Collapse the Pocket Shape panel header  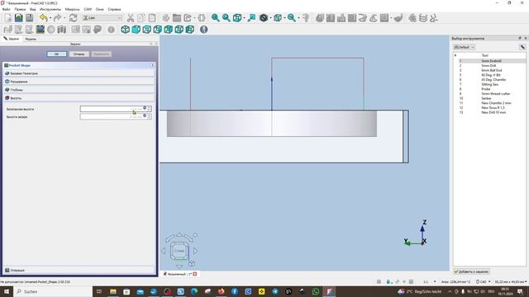coord(79,65)
